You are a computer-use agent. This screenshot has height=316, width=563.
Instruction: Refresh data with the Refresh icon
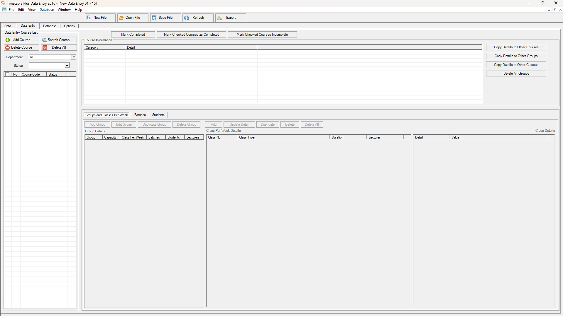187,18
